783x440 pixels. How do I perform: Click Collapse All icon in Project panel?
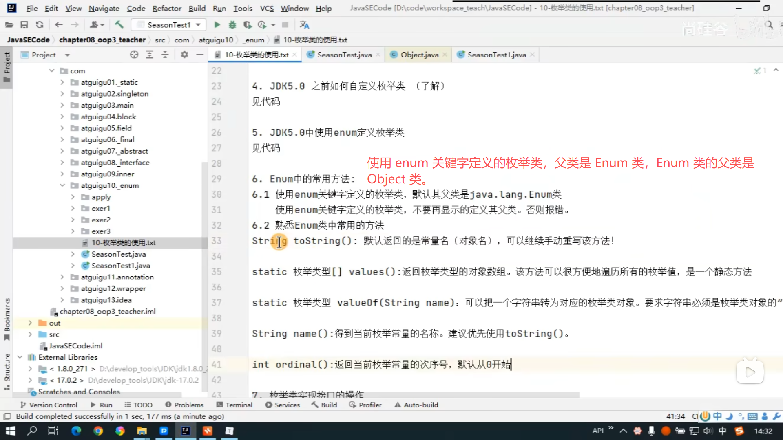[165, 55]
